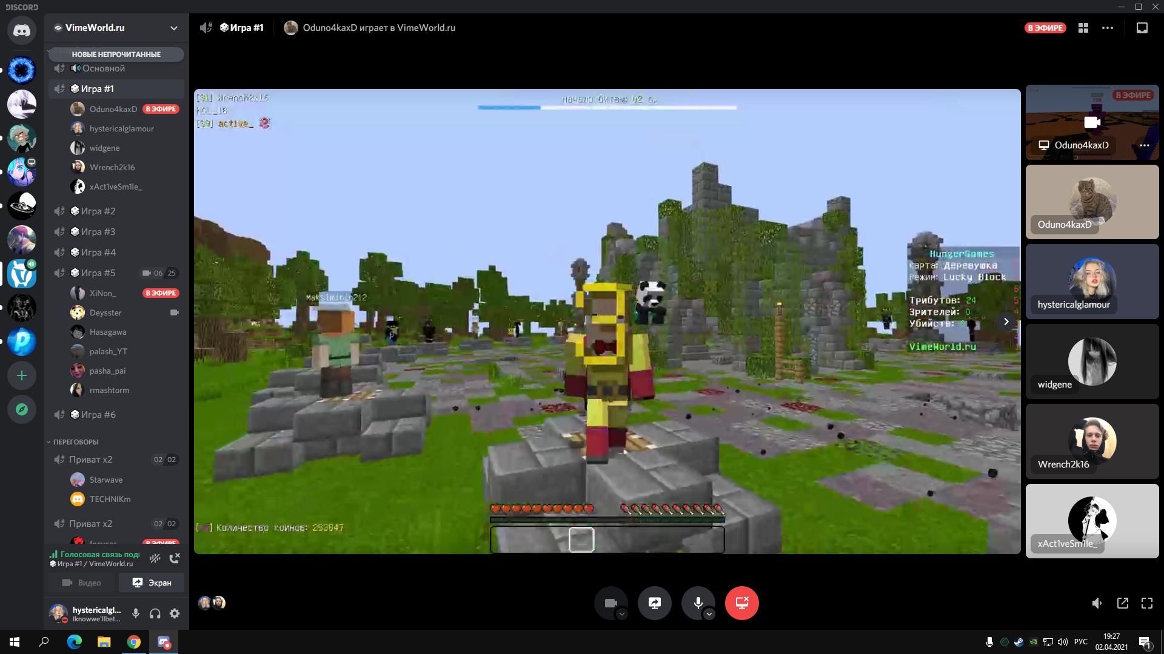Mute microphone in call controls
Viewport: 1164px width, 654px height.
point(698,603)
